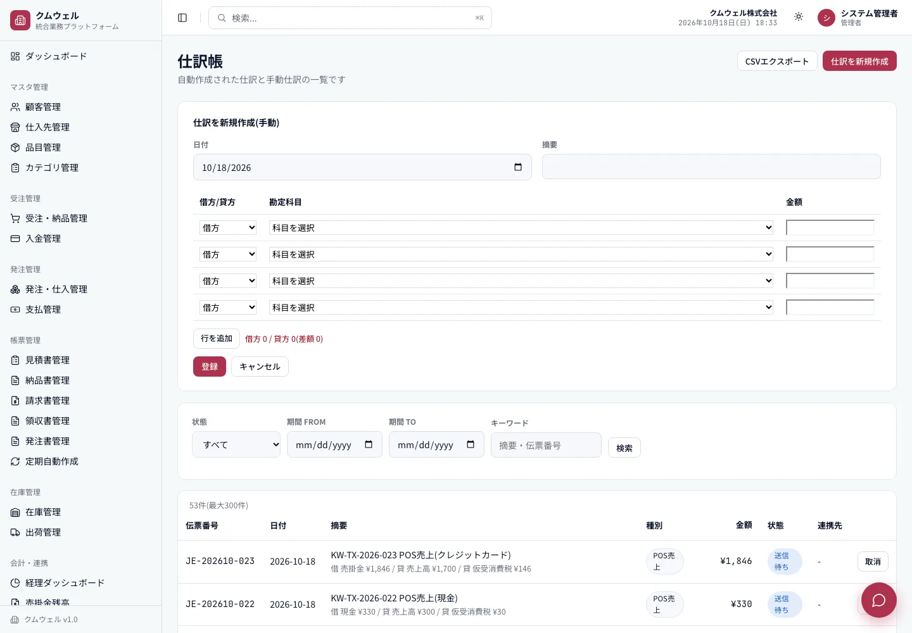The height and width of the screenshot is (633, 912).
Task: Click the 品目管理 box icon
Action: pos(15,147)
